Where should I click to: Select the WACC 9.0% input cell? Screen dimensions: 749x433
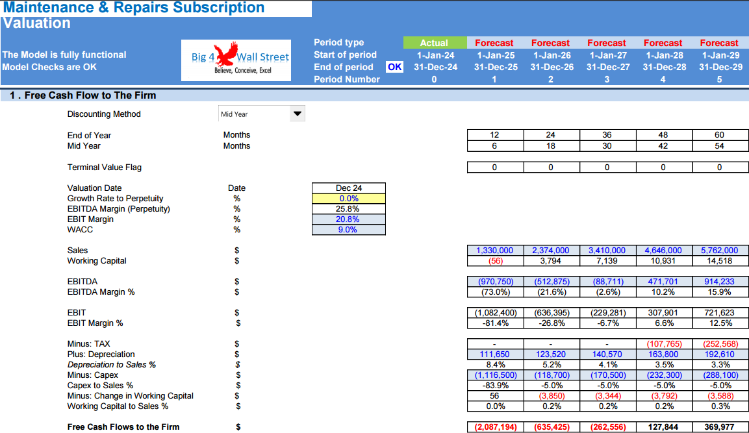click(349, 230)
